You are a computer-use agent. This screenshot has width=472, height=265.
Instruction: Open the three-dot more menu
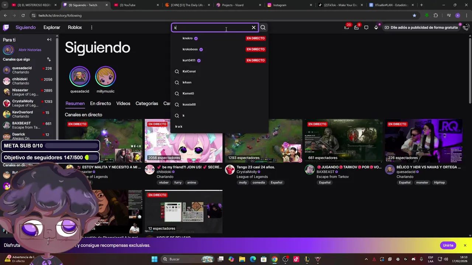[x=91, y=28]
